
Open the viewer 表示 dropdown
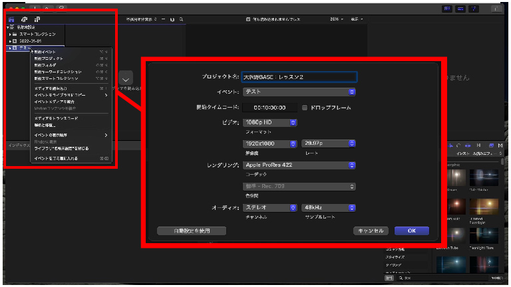pos(357,19)
